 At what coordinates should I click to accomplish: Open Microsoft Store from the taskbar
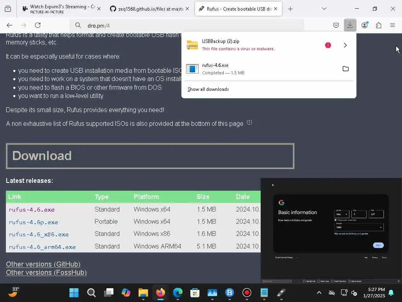[x=195, y=293]
